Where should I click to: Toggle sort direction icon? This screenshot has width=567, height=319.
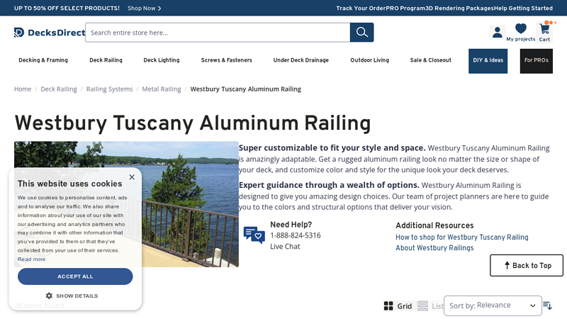(547, 306)
